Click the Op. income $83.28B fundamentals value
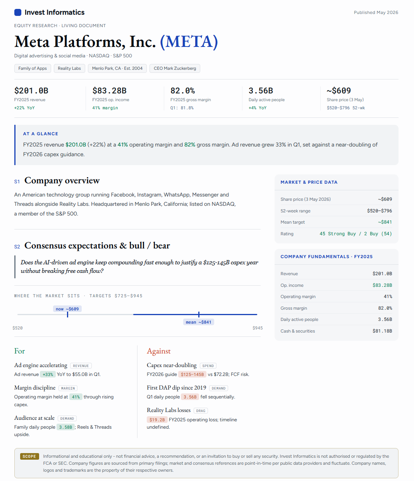414x481 pixels. 382,285
